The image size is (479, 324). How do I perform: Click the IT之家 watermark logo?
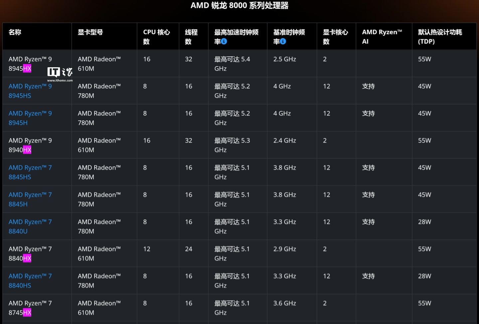(60, 74)
